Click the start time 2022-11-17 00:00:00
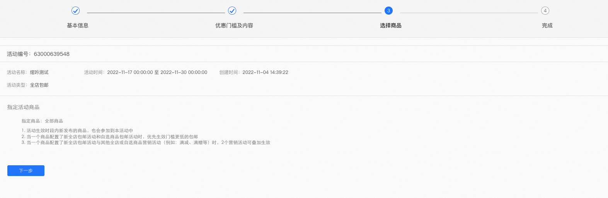 coord(130,72)
